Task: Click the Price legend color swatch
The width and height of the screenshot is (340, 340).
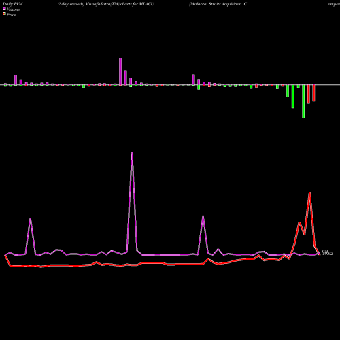Action: (x=4, y=14)
